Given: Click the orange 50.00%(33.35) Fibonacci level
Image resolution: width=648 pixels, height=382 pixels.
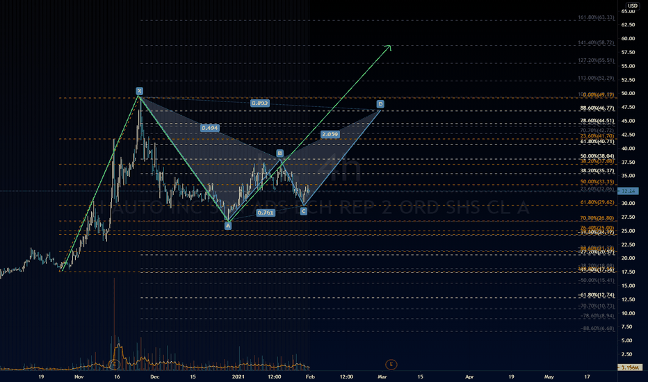Looking at the screenshot, I should click(597, 182).
